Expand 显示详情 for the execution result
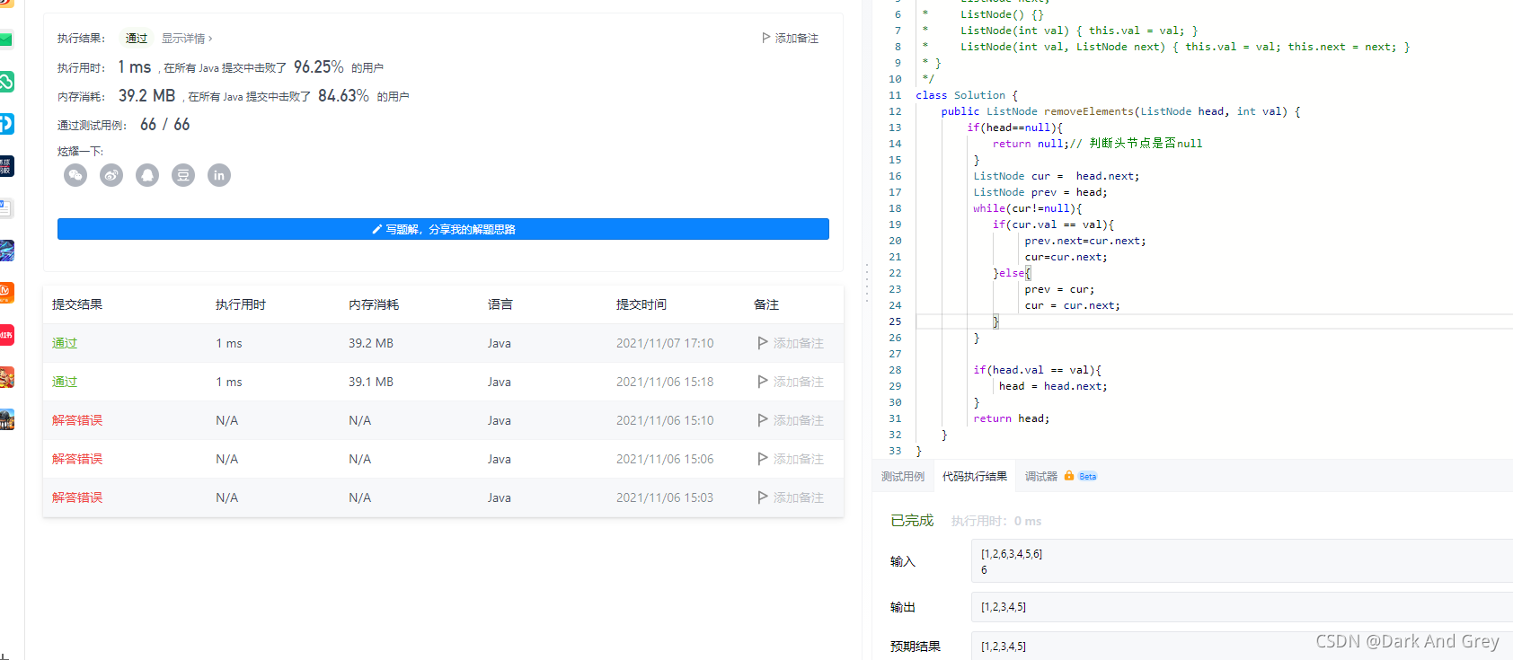The width and height of the screenshot is (1513, 660). pyautogui.click(x=187, y=39)
